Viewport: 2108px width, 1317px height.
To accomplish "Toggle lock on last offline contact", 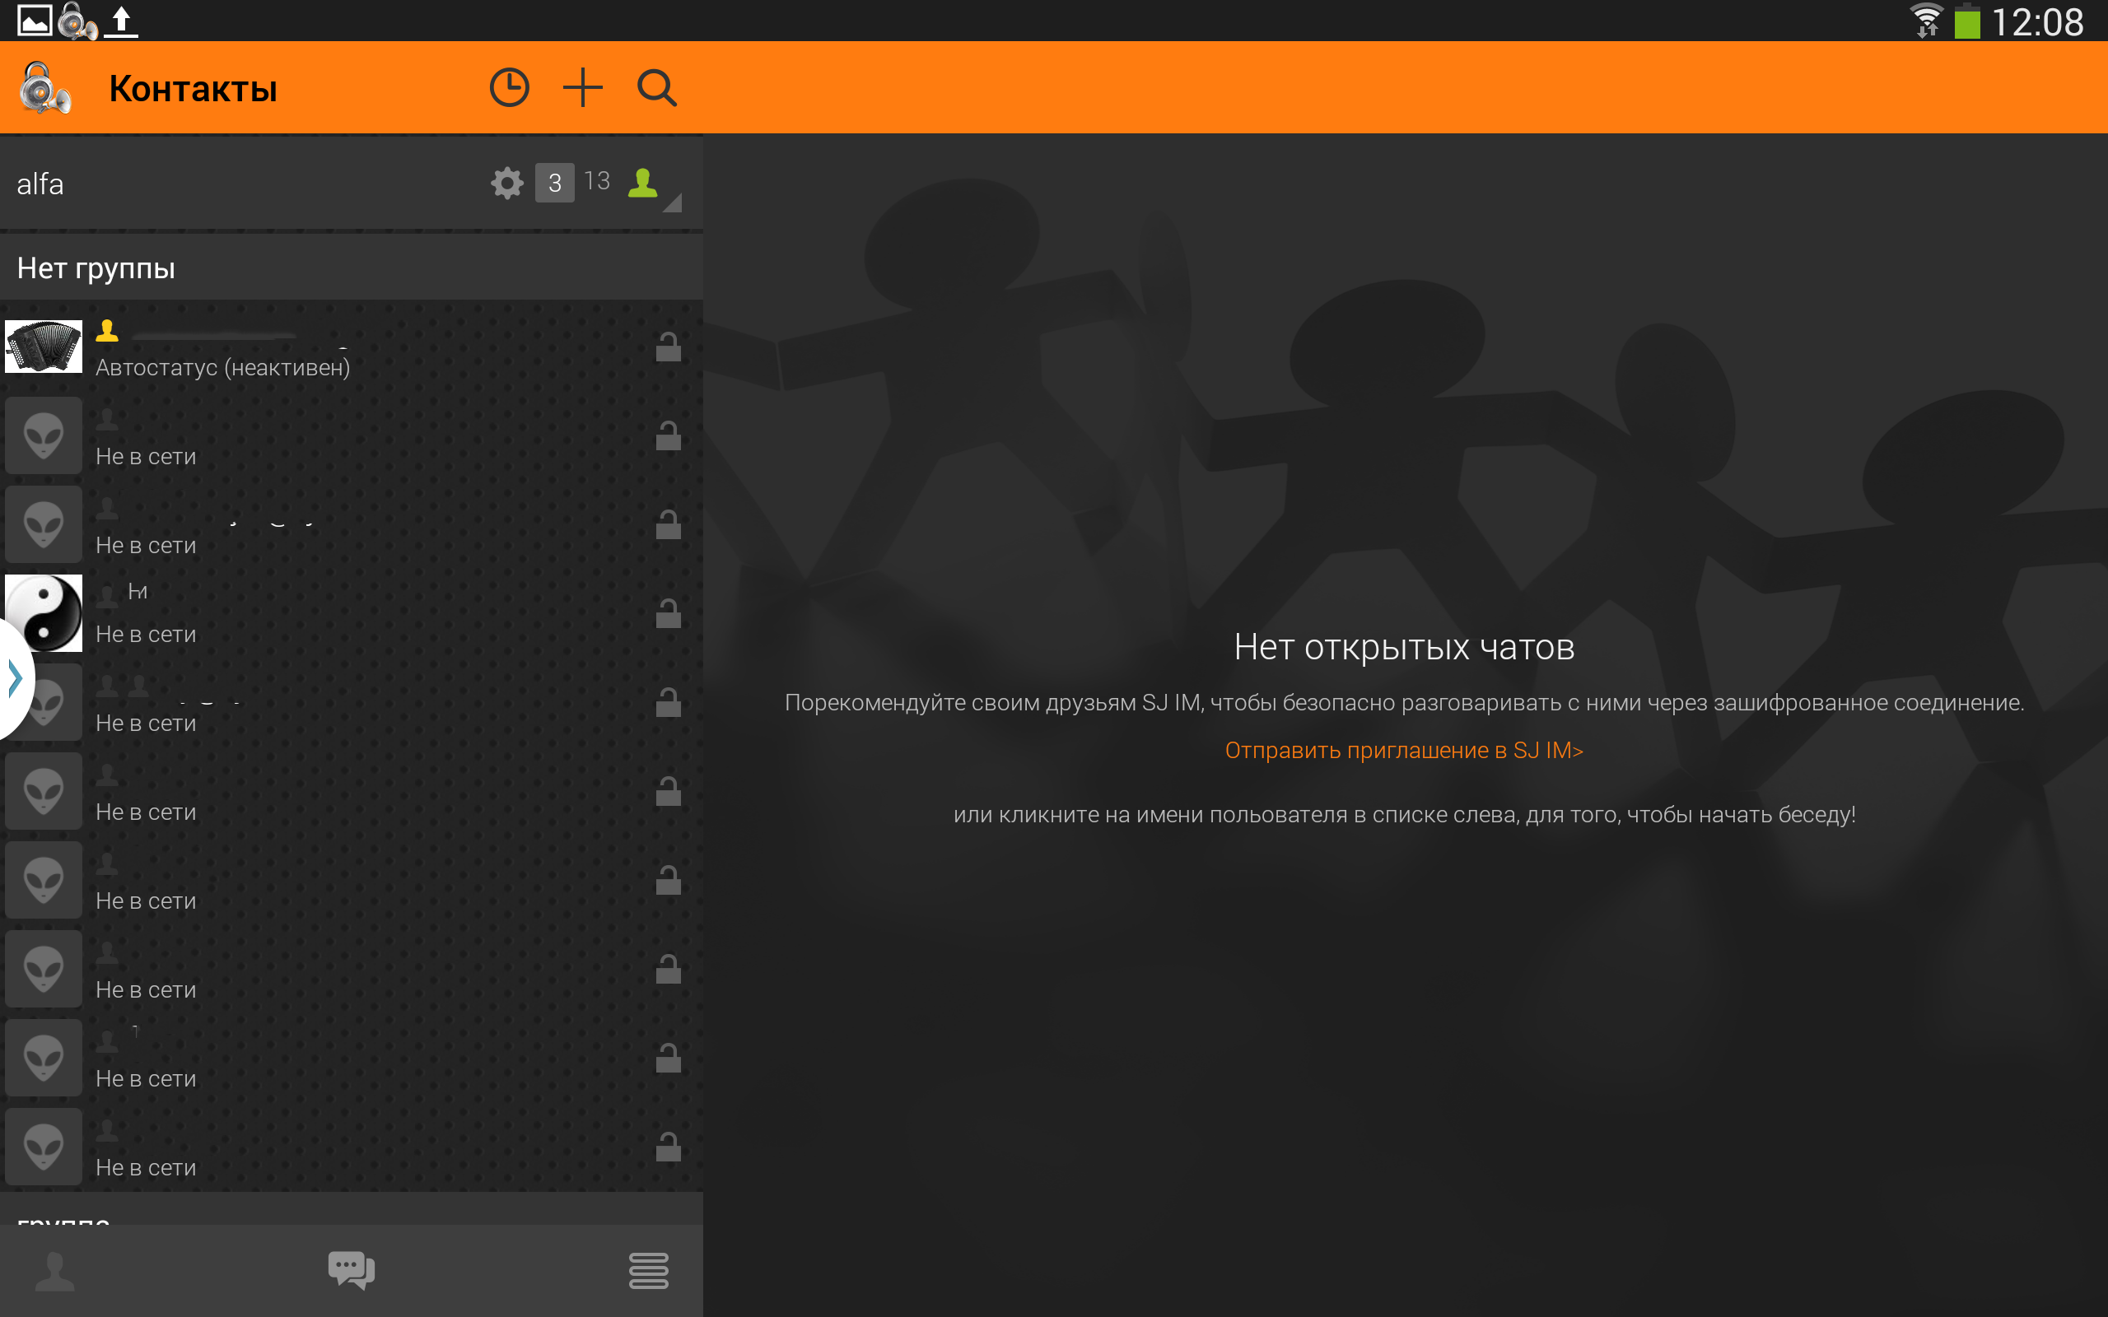I will [x=668, y=1147].
